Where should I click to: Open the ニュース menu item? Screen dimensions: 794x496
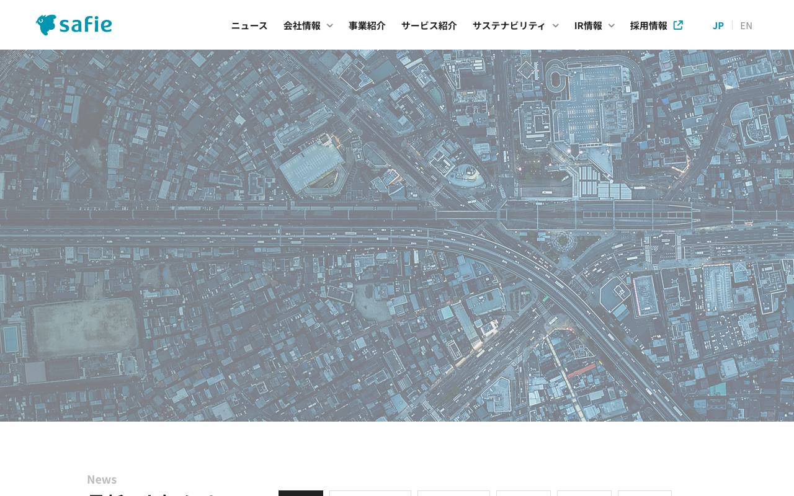249,25
